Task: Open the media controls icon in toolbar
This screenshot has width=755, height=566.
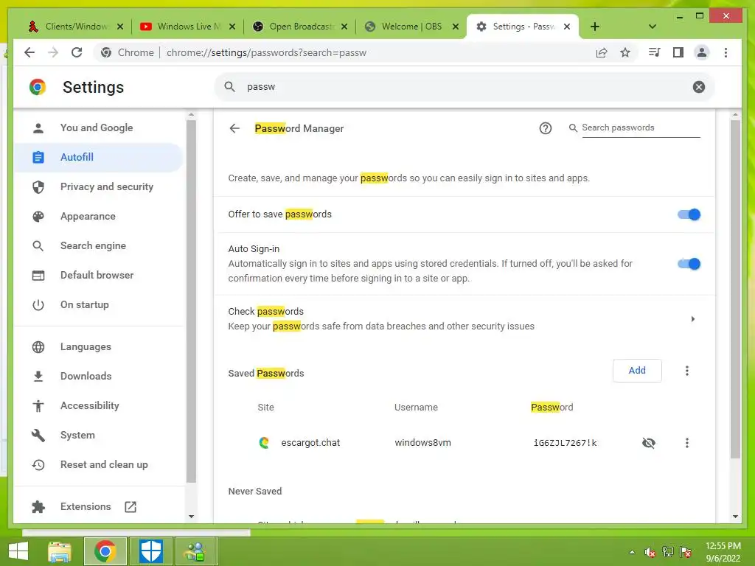Action: pos(654,52)
